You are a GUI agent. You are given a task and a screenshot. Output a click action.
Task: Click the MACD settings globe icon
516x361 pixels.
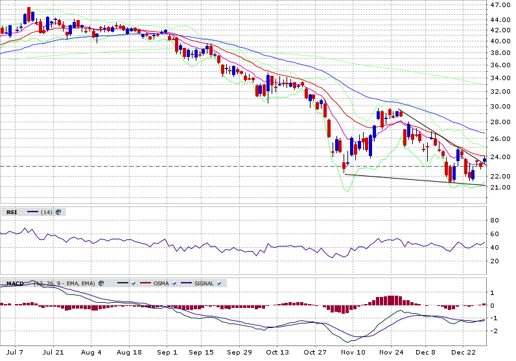click(x=102, y=283)
